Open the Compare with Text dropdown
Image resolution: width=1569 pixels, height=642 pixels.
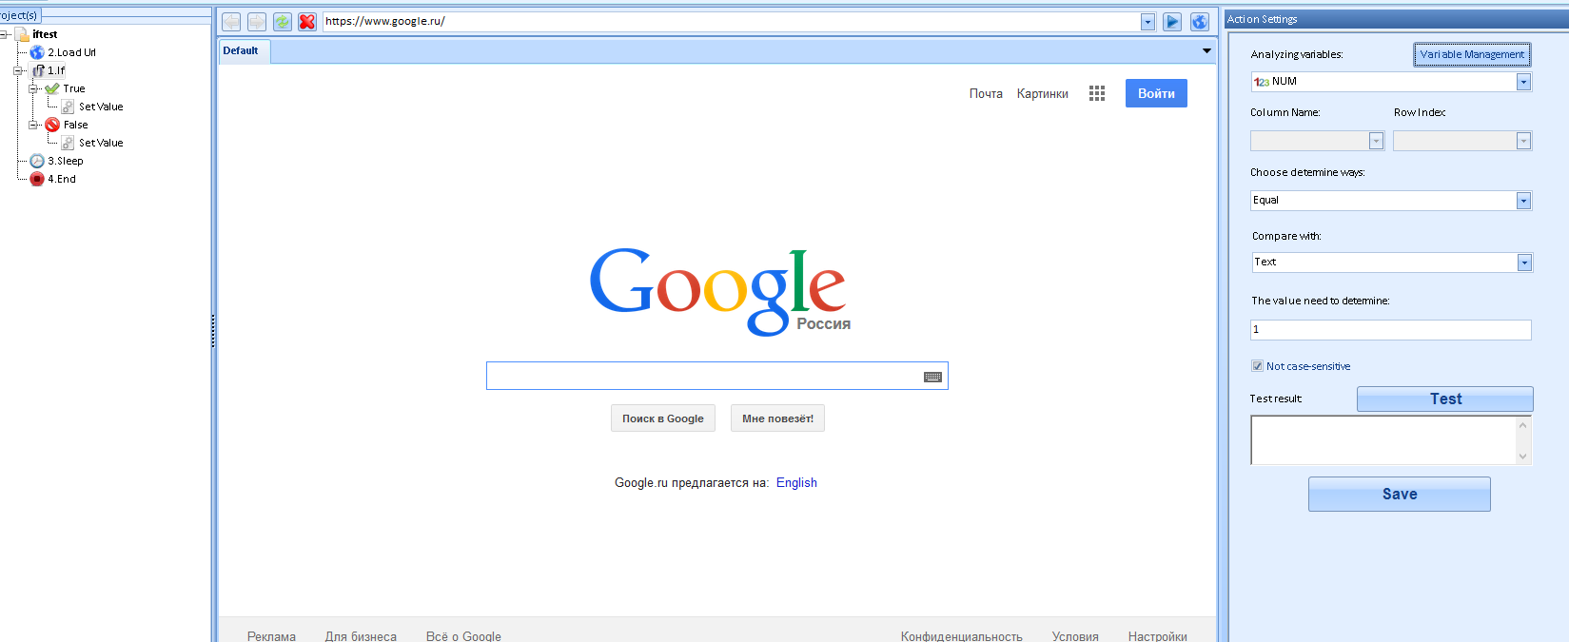pos(1524,263)
